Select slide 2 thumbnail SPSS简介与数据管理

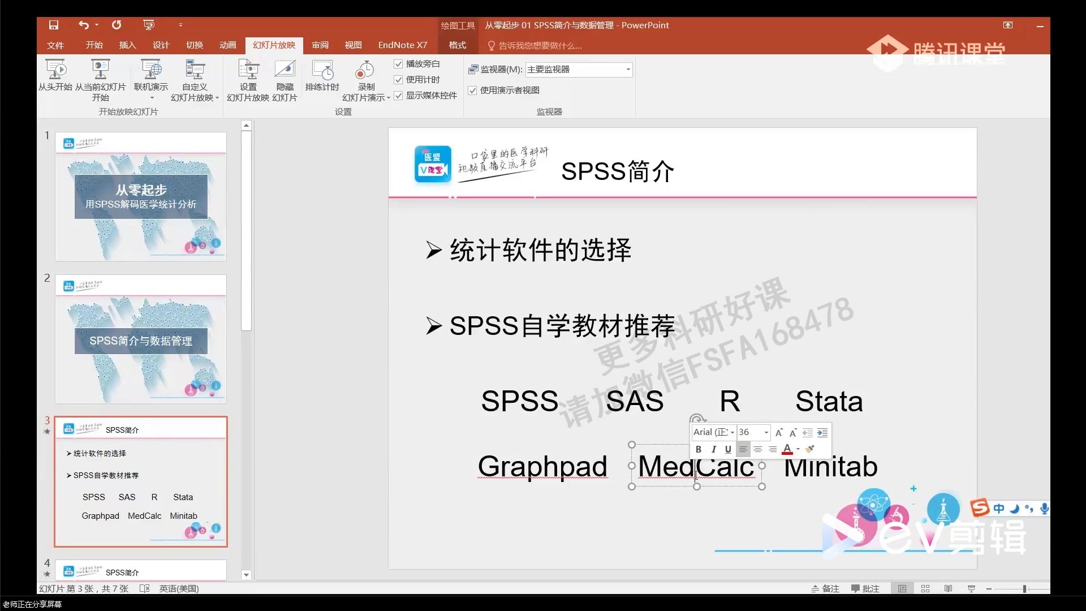[141, 339]
